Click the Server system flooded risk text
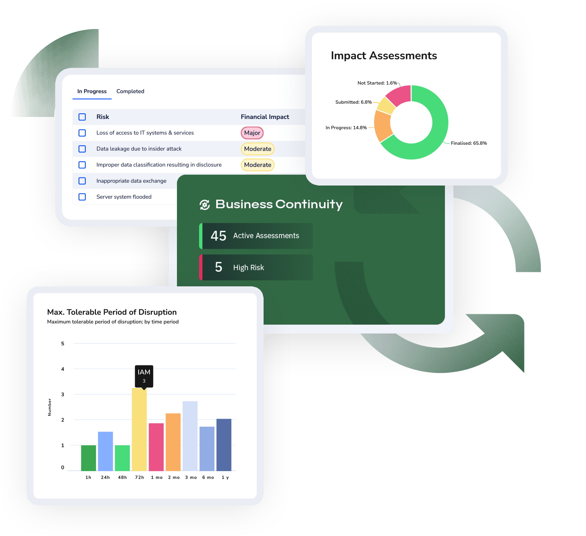 click(x=124, y=197)
